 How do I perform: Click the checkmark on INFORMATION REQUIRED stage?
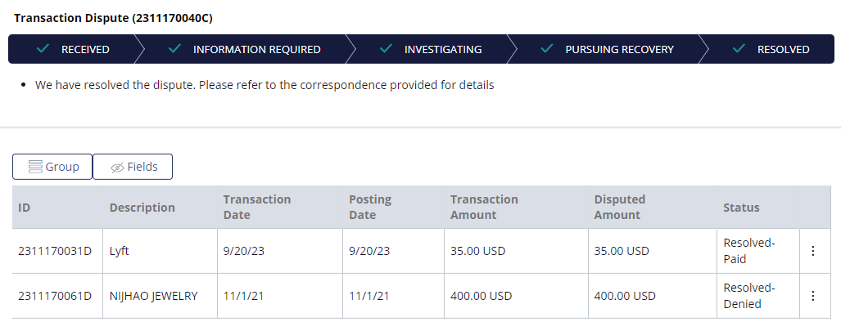coord(175,49)
